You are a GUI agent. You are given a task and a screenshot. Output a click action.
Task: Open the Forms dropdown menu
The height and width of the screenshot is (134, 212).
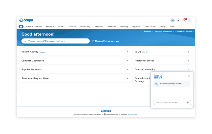(158, 32)
